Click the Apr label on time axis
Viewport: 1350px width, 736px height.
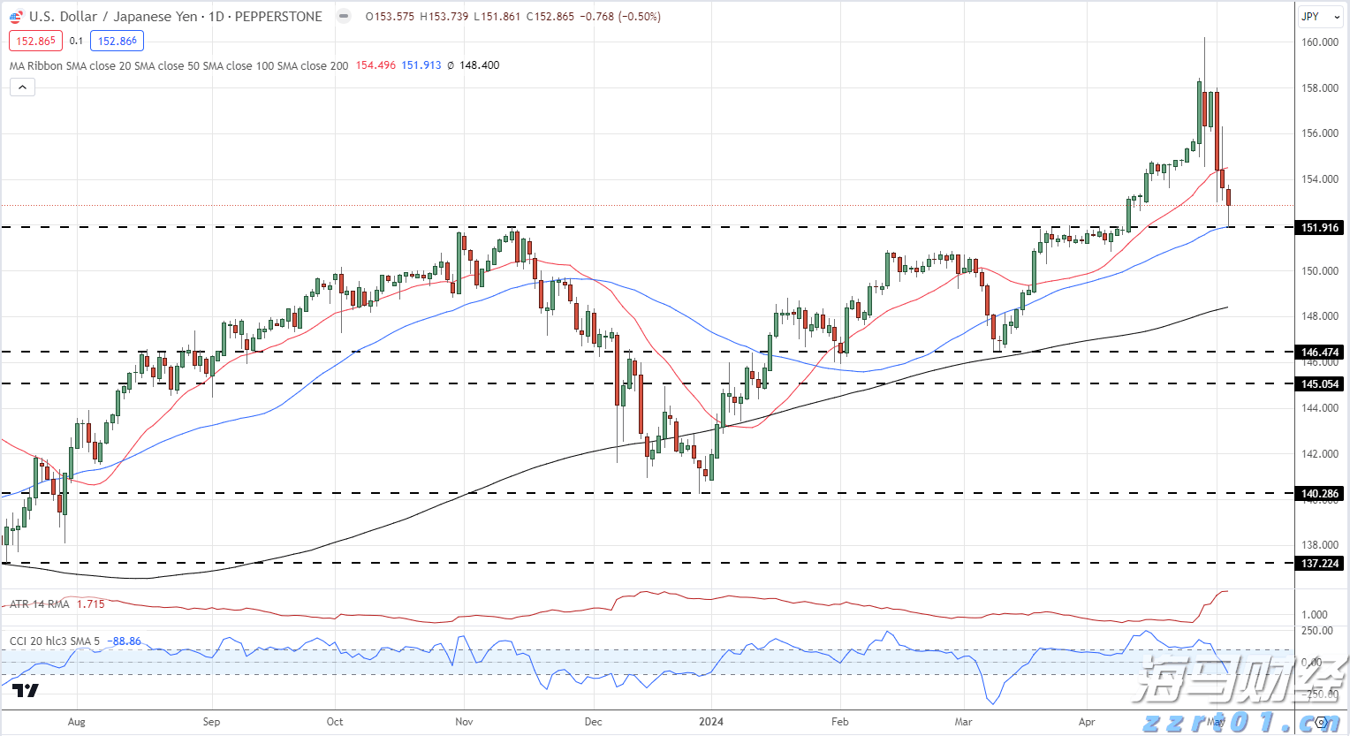(1087, 722)
